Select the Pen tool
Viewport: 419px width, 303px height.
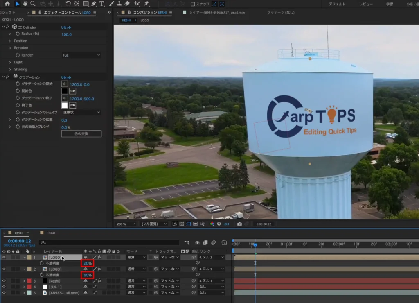(x=94, y=4)
